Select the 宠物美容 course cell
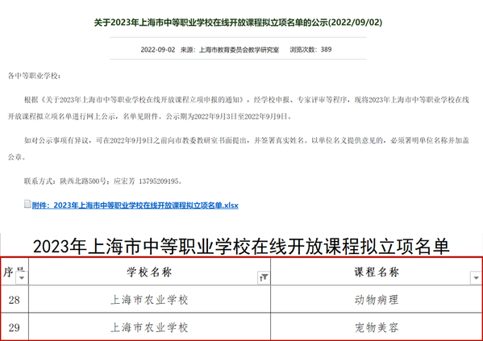 [x=377, y=326]
